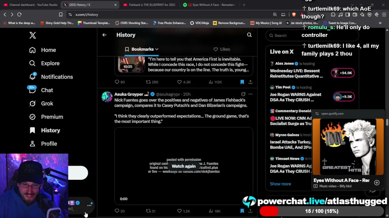Open the account menu three dots
Viewport: 389px width, 218px height.
(89, 205)
